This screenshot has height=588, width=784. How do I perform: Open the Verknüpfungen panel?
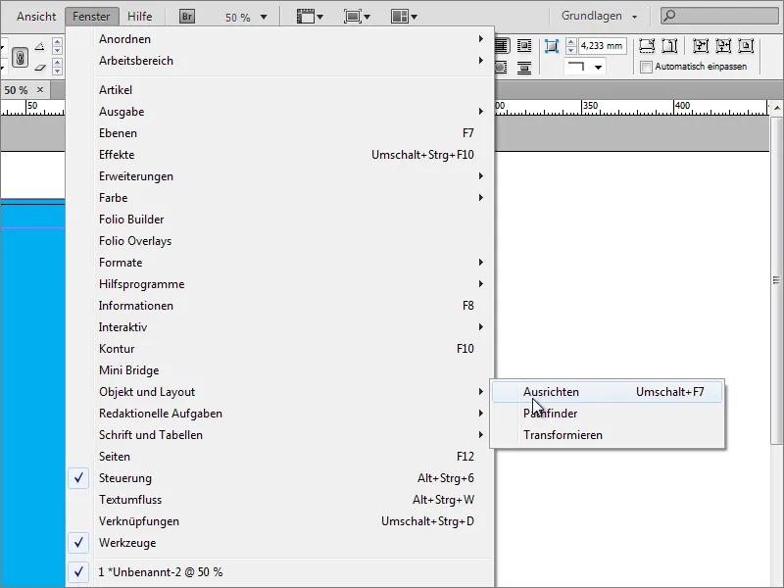point(281,521)
